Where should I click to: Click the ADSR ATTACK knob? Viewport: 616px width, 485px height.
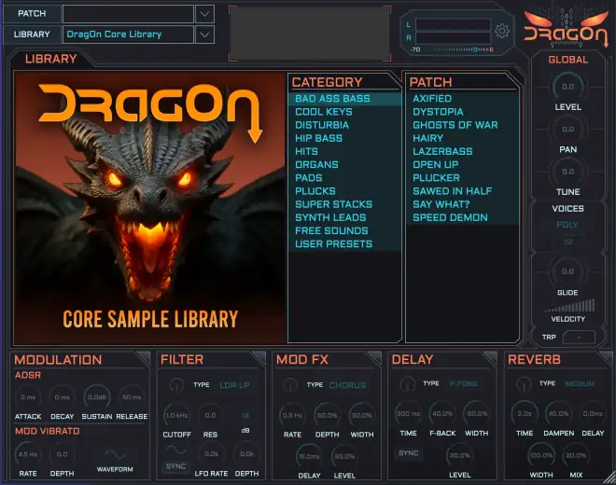(28, 397)
